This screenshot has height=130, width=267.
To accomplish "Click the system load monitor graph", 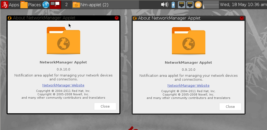I will point(211,5).
